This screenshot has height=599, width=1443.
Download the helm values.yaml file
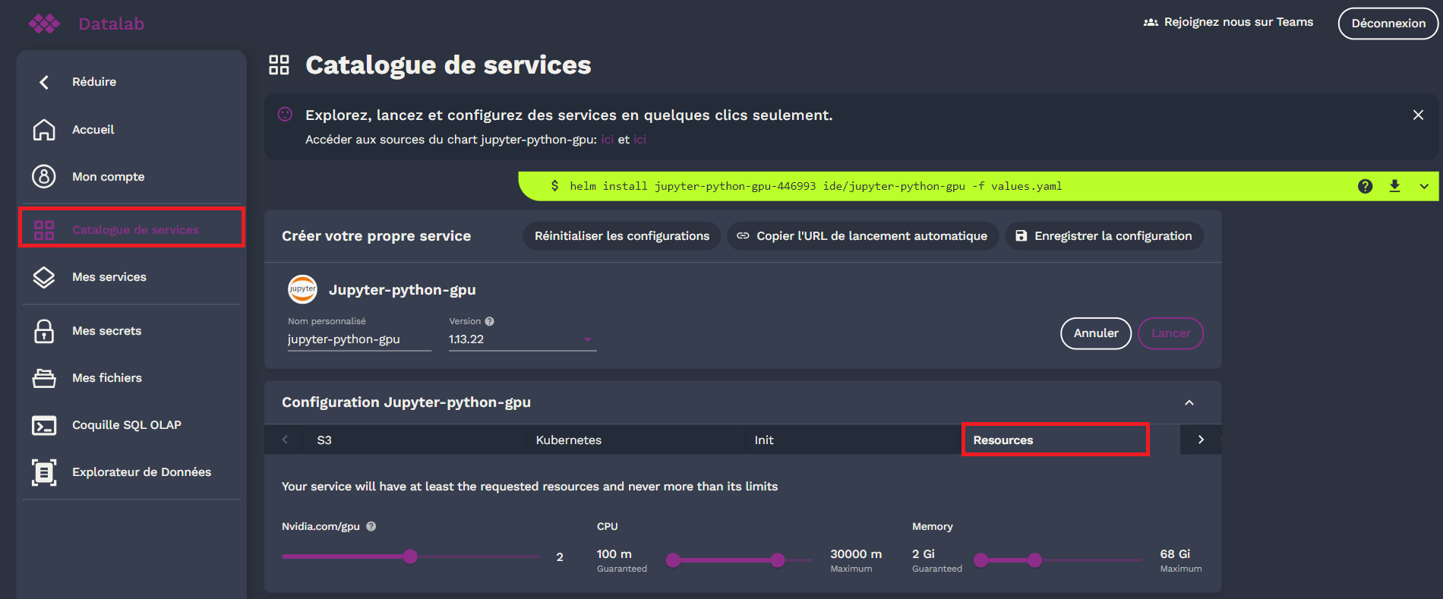pos(1394,186)
